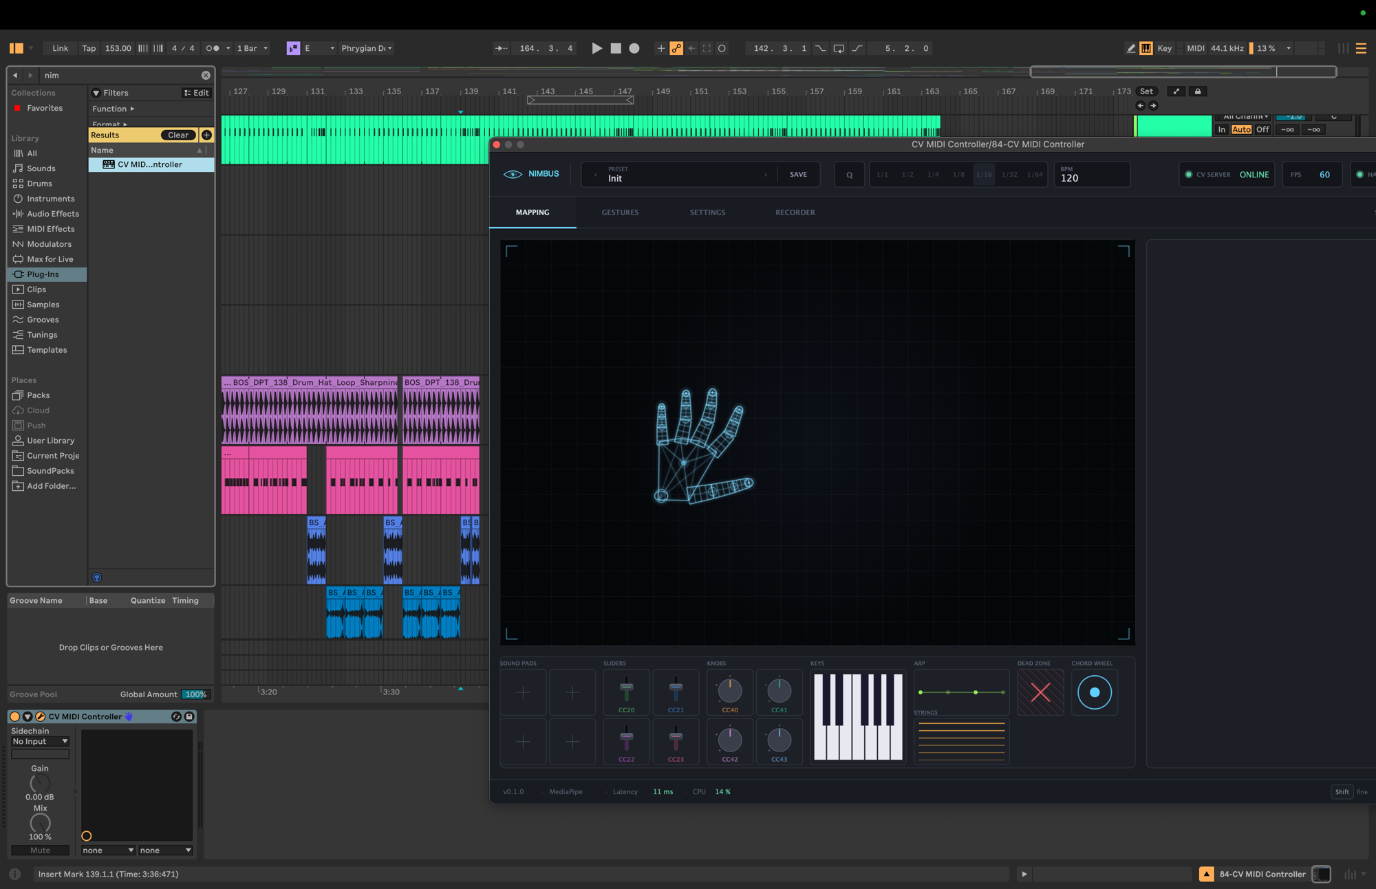Click the Nimbus BPM 120 field

coord(1092,175)
